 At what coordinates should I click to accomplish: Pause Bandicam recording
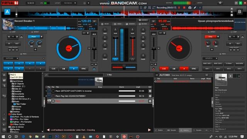coord(179,8)
